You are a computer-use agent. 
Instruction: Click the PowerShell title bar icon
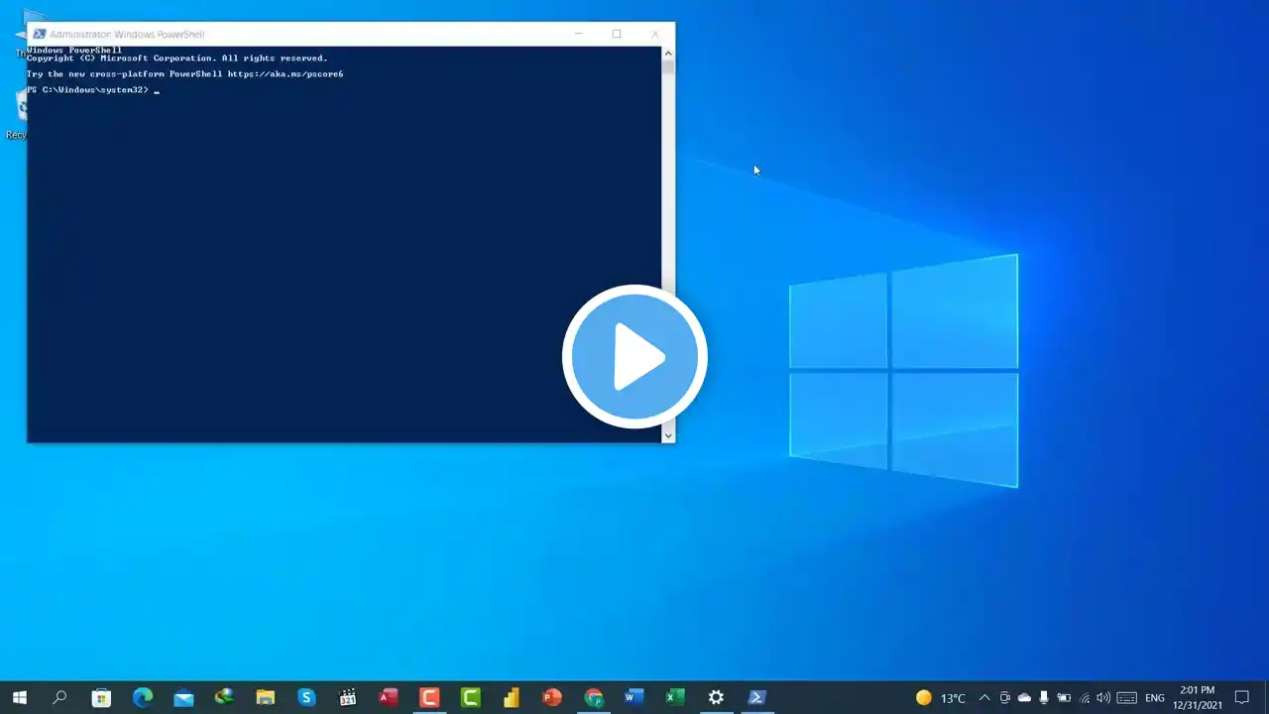pos(40,34)
